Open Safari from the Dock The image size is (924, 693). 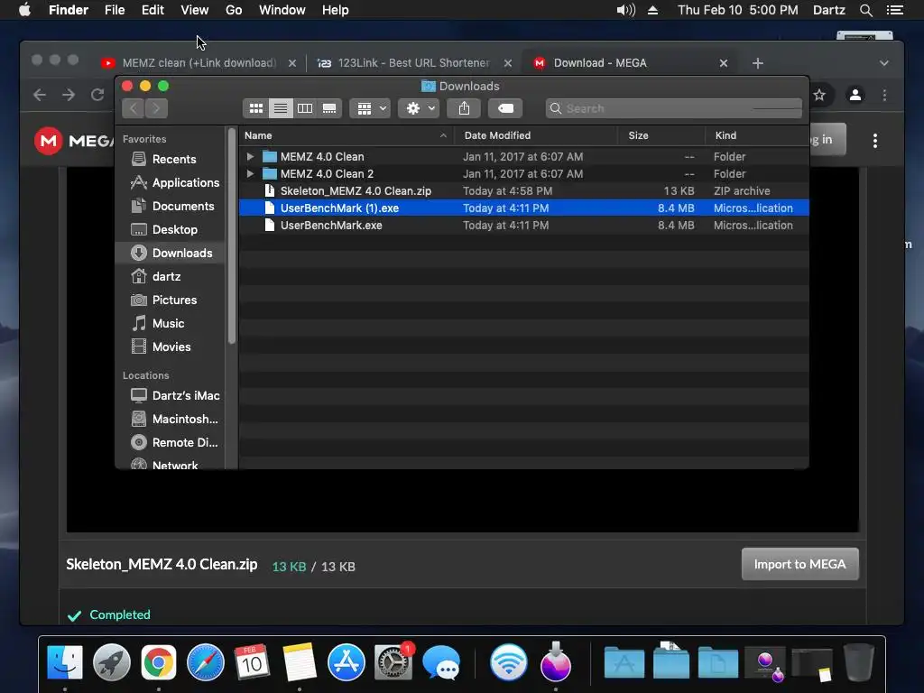[205, 662]
